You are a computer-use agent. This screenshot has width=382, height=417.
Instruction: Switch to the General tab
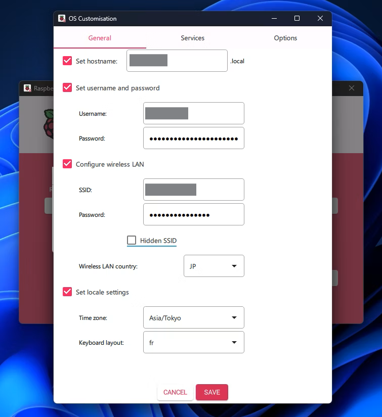pyautogui.click(x=100, y=38)
